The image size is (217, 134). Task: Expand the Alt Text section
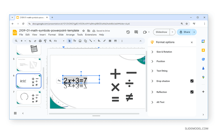click(152, 102)
